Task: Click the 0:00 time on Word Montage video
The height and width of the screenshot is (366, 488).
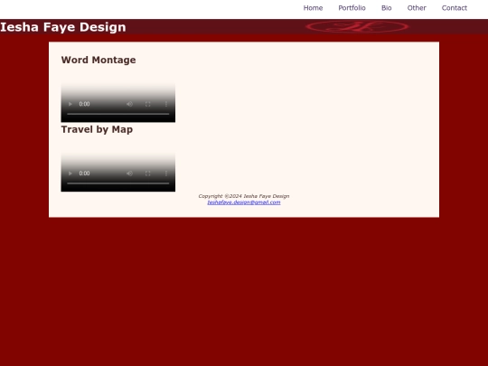Action: 84,104
